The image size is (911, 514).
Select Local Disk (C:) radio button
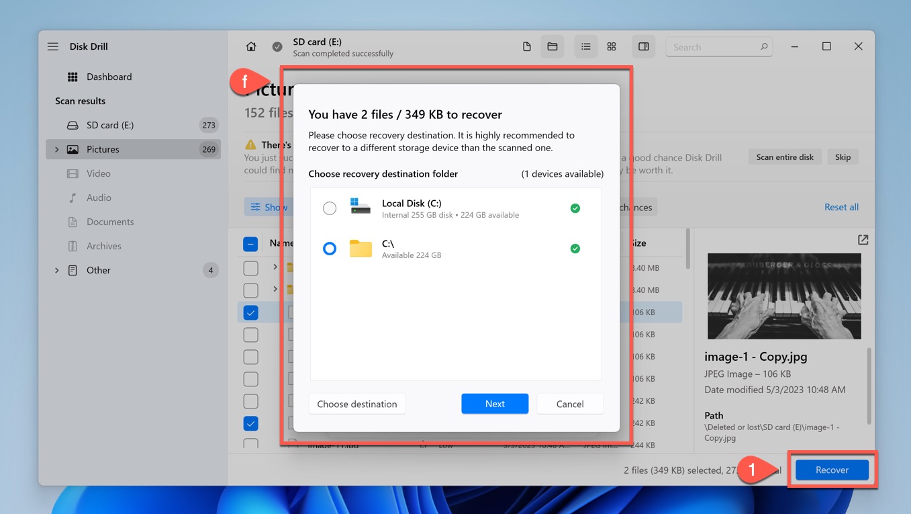(330, 208)
